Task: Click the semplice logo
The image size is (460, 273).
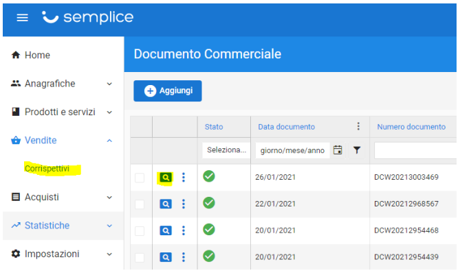Action: (87, 17)
